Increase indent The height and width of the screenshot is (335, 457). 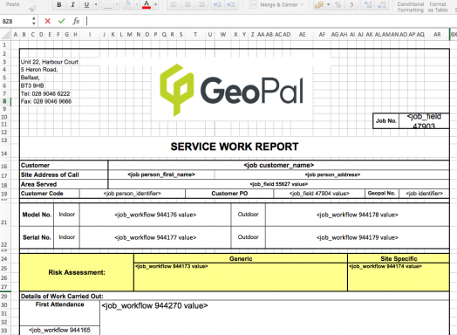pyautogui.click(x=231, y=4)
